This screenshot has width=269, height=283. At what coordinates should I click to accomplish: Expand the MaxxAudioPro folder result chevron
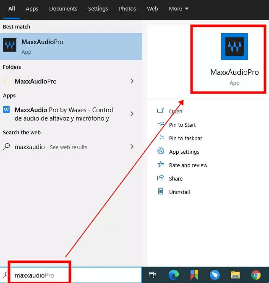click(132, 81)
